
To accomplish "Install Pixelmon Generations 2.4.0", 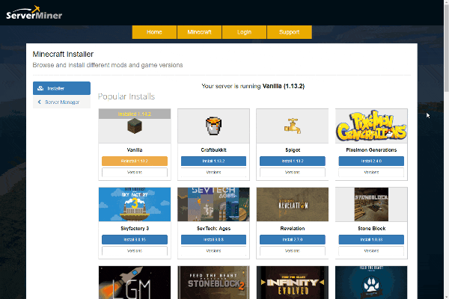I will point(371,161).
